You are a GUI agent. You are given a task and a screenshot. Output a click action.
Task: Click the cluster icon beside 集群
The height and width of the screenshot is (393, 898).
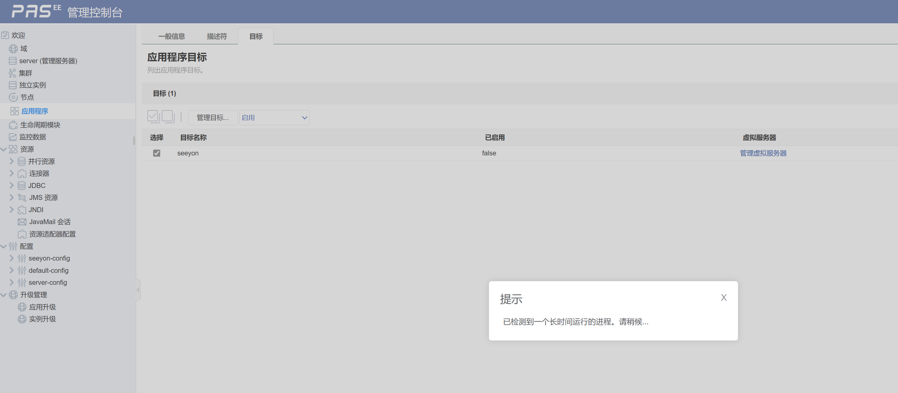(x=13, y=73)
